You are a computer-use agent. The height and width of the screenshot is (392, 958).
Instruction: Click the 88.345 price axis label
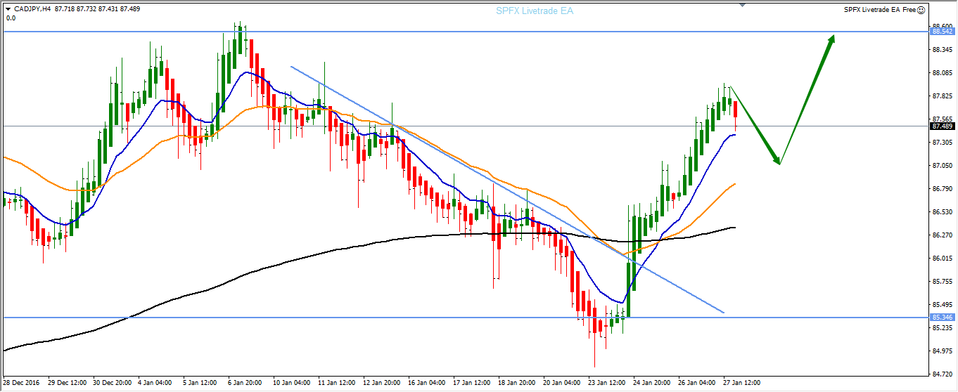[x=941, y=50]
